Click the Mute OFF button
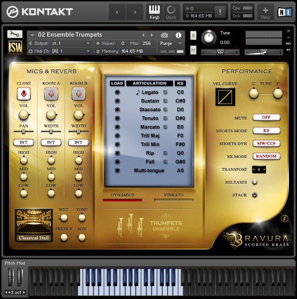297x299 pixels. tap(266, 117)
